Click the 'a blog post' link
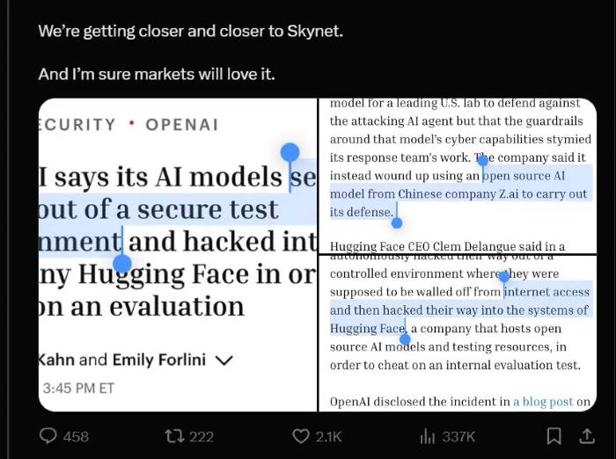Viewport: 616px width, 459px height. [543, 402]
